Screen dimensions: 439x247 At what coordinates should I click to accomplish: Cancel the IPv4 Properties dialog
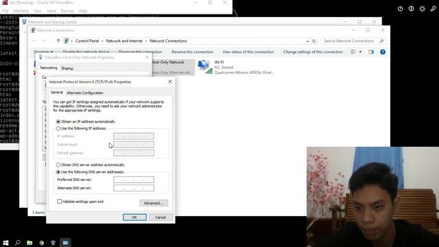tap(161, 217)
